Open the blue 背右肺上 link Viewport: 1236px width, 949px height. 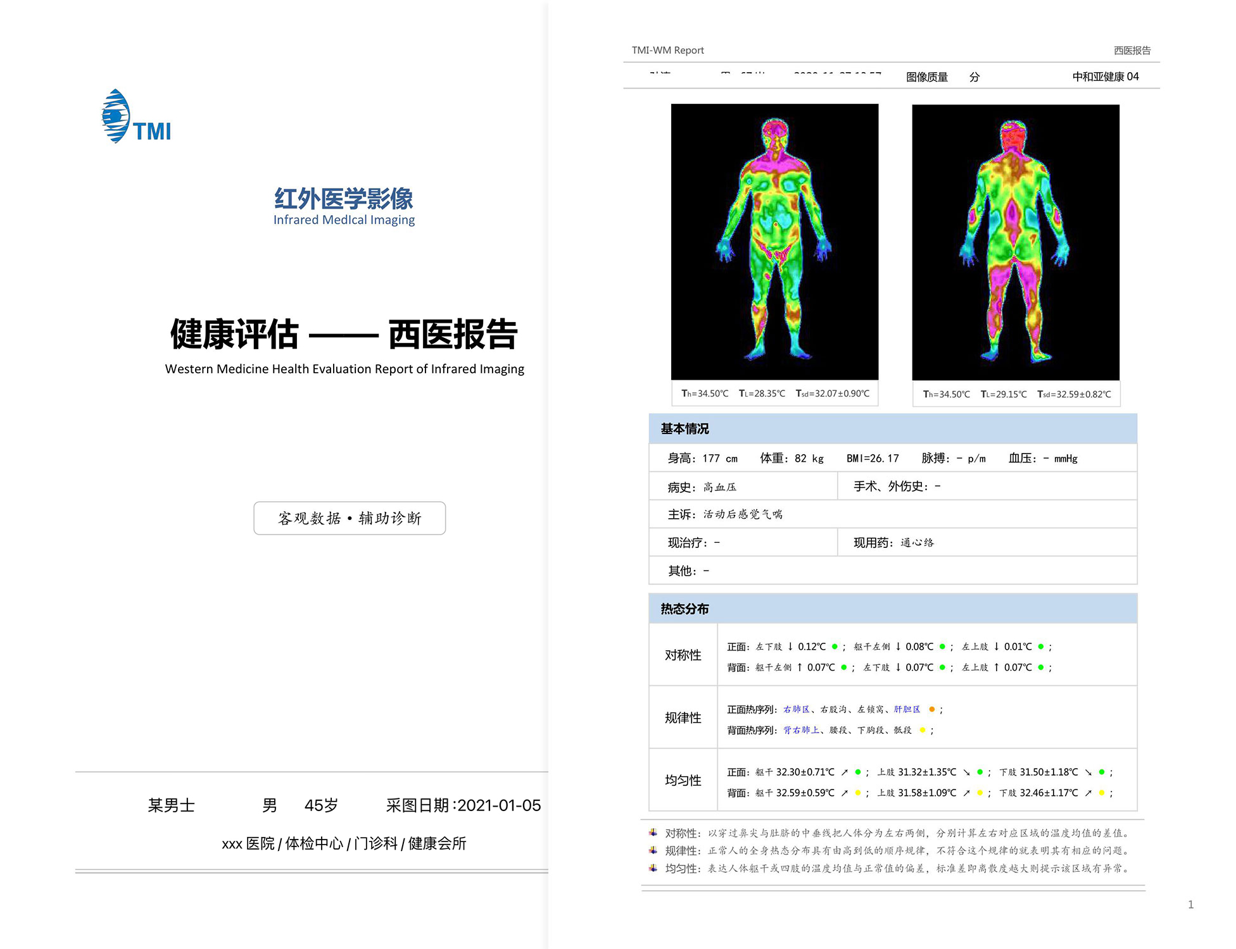[802, 730]
